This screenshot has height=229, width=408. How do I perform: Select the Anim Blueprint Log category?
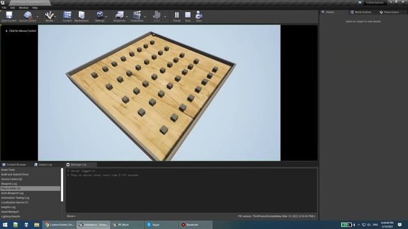pyautogui.click(x=30, y=193)
